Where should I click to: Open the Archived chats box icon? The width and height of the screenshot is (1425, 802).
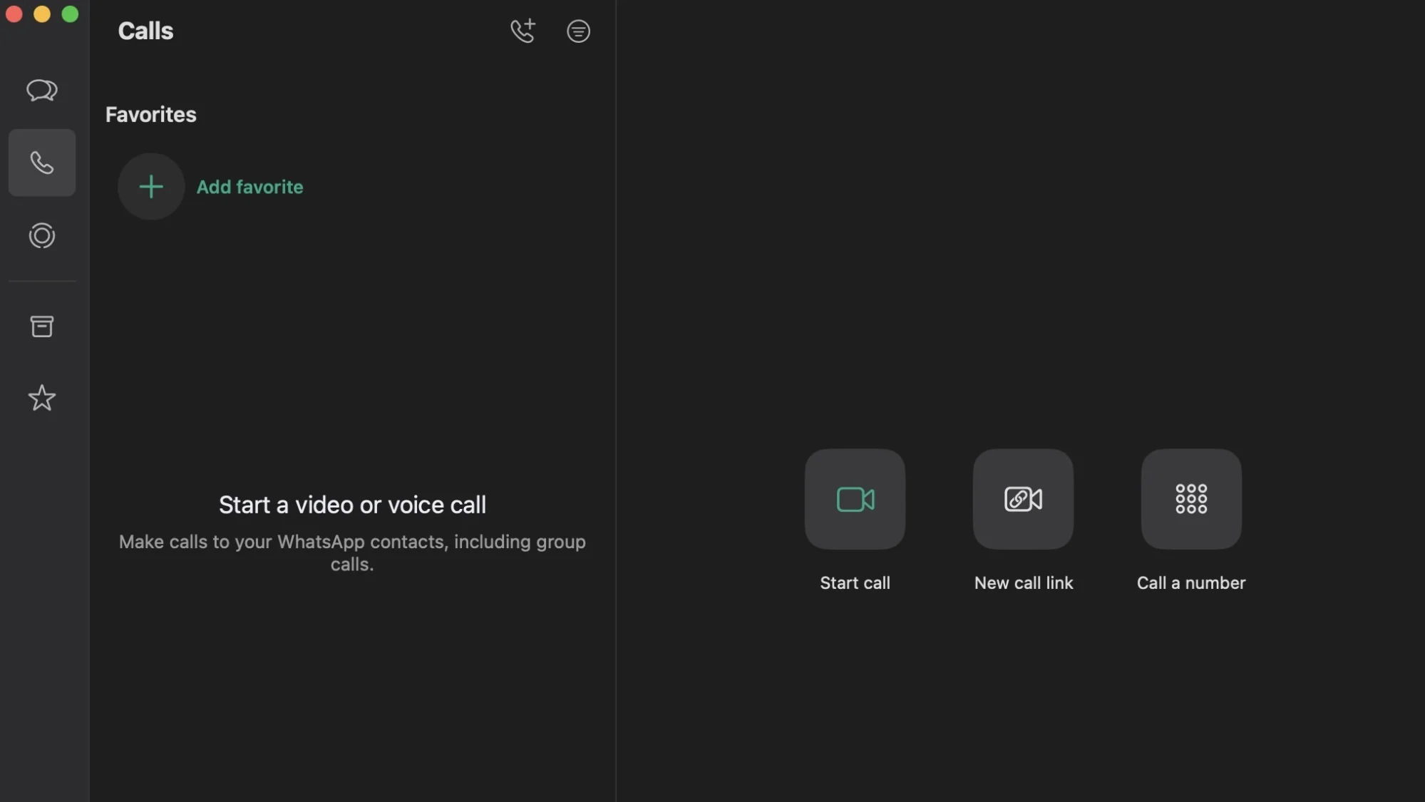pos(41,327)
